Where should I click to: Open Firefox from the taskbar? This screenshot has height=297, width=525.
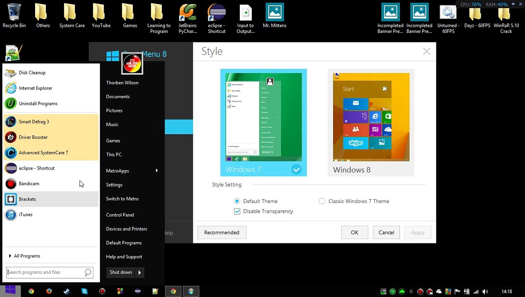click(49, 291)
